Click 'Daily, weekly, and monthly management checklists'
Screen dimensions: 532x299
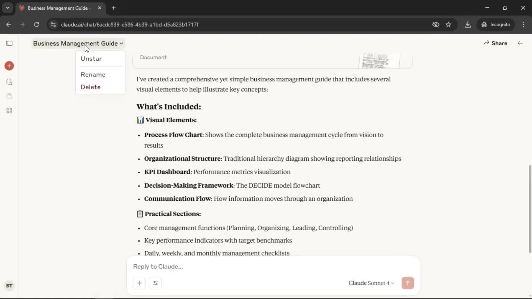[x=217, y=253]
